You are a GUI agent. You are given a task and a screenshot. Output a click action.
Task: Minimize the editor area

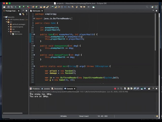(153, 10)
